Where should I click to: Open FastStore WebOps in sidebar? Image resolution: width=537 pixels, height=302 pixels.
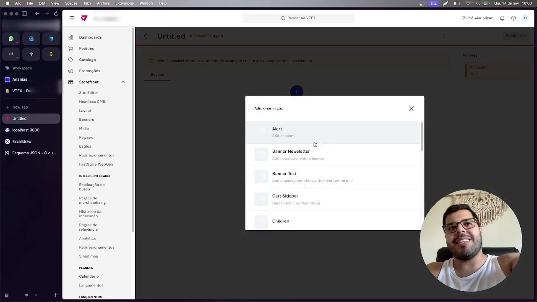pyautogui.click(x=96, y=164)
